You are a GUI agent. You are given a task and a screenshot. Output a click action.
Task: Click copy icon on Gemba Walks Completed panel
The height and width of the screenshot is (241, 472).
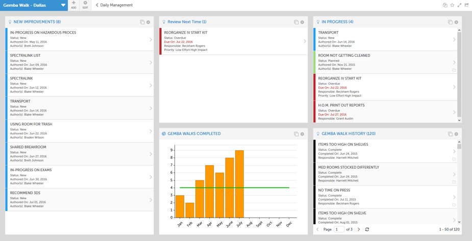[296, 133]
